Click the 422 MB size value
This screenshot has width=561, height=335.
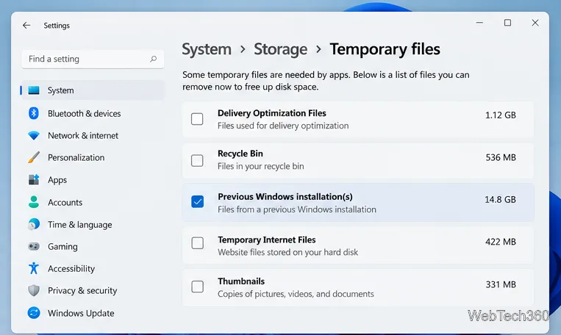click(x=501, y=242)
